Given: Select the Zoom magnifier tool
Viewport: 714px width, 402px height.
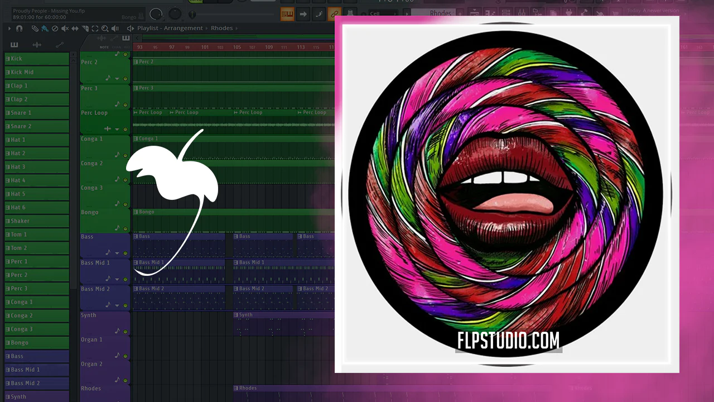Looking at the screenshot, I should (x=105, y=28).
